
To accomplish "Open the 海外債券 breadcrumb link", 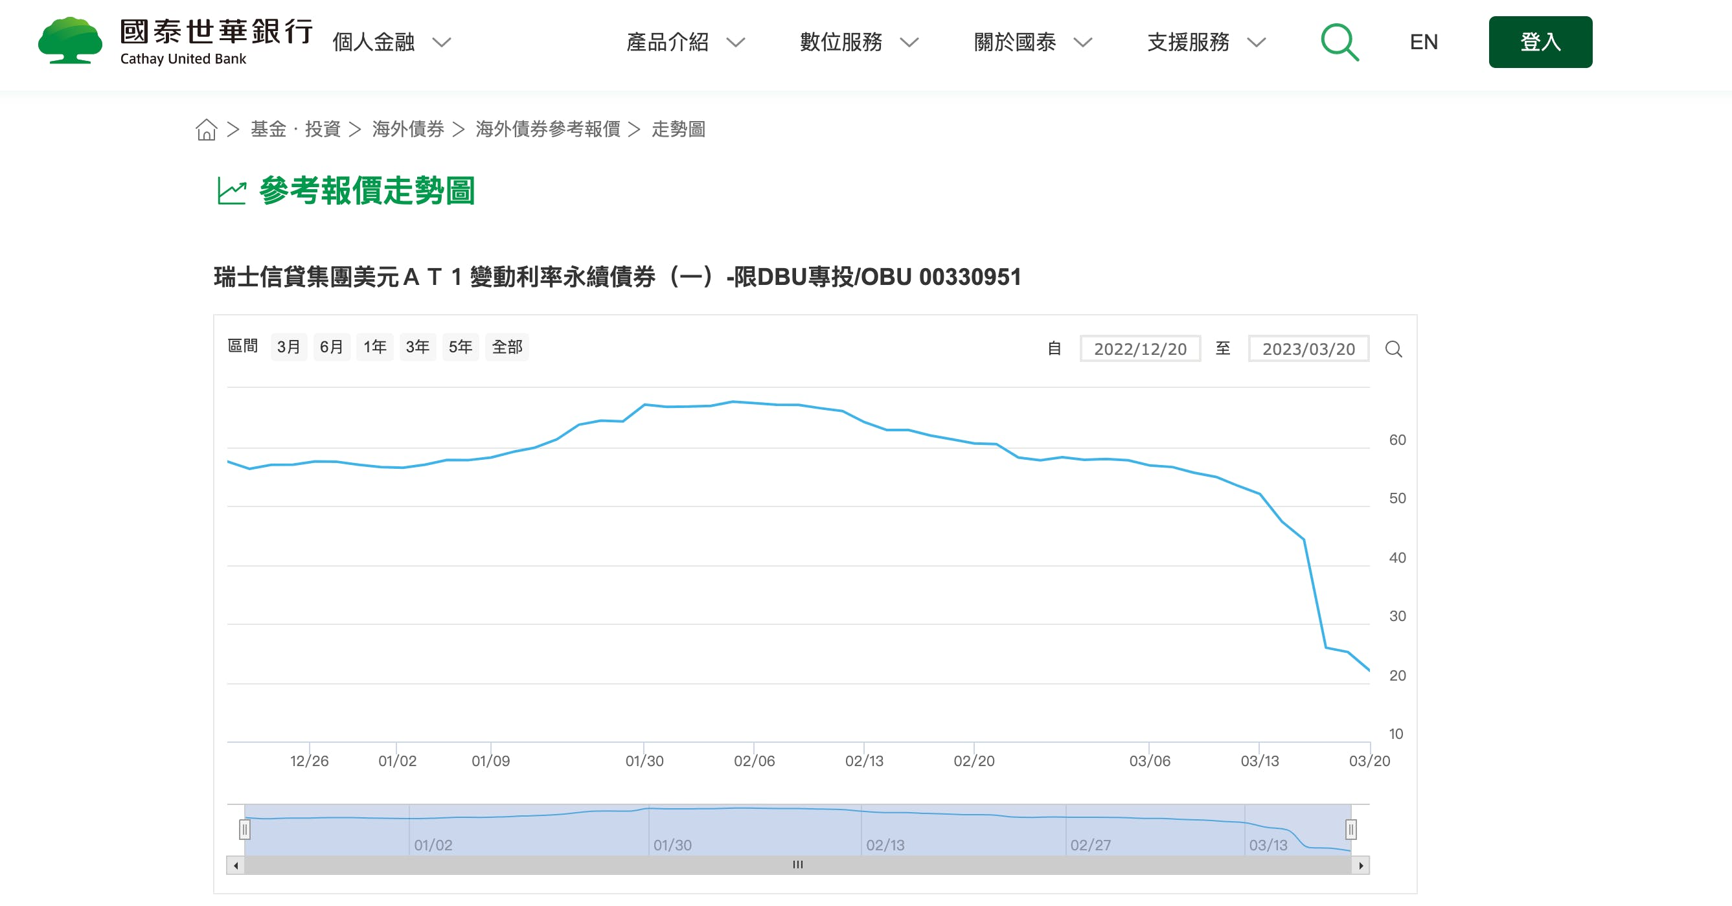I will coord(408,129).
